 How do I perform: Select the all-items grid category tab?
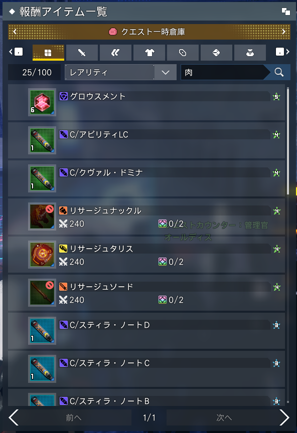pos(48,53)
